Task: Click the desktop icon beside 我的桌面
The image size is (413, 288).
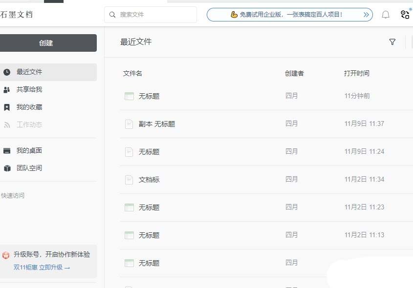Action: point(7,151)
